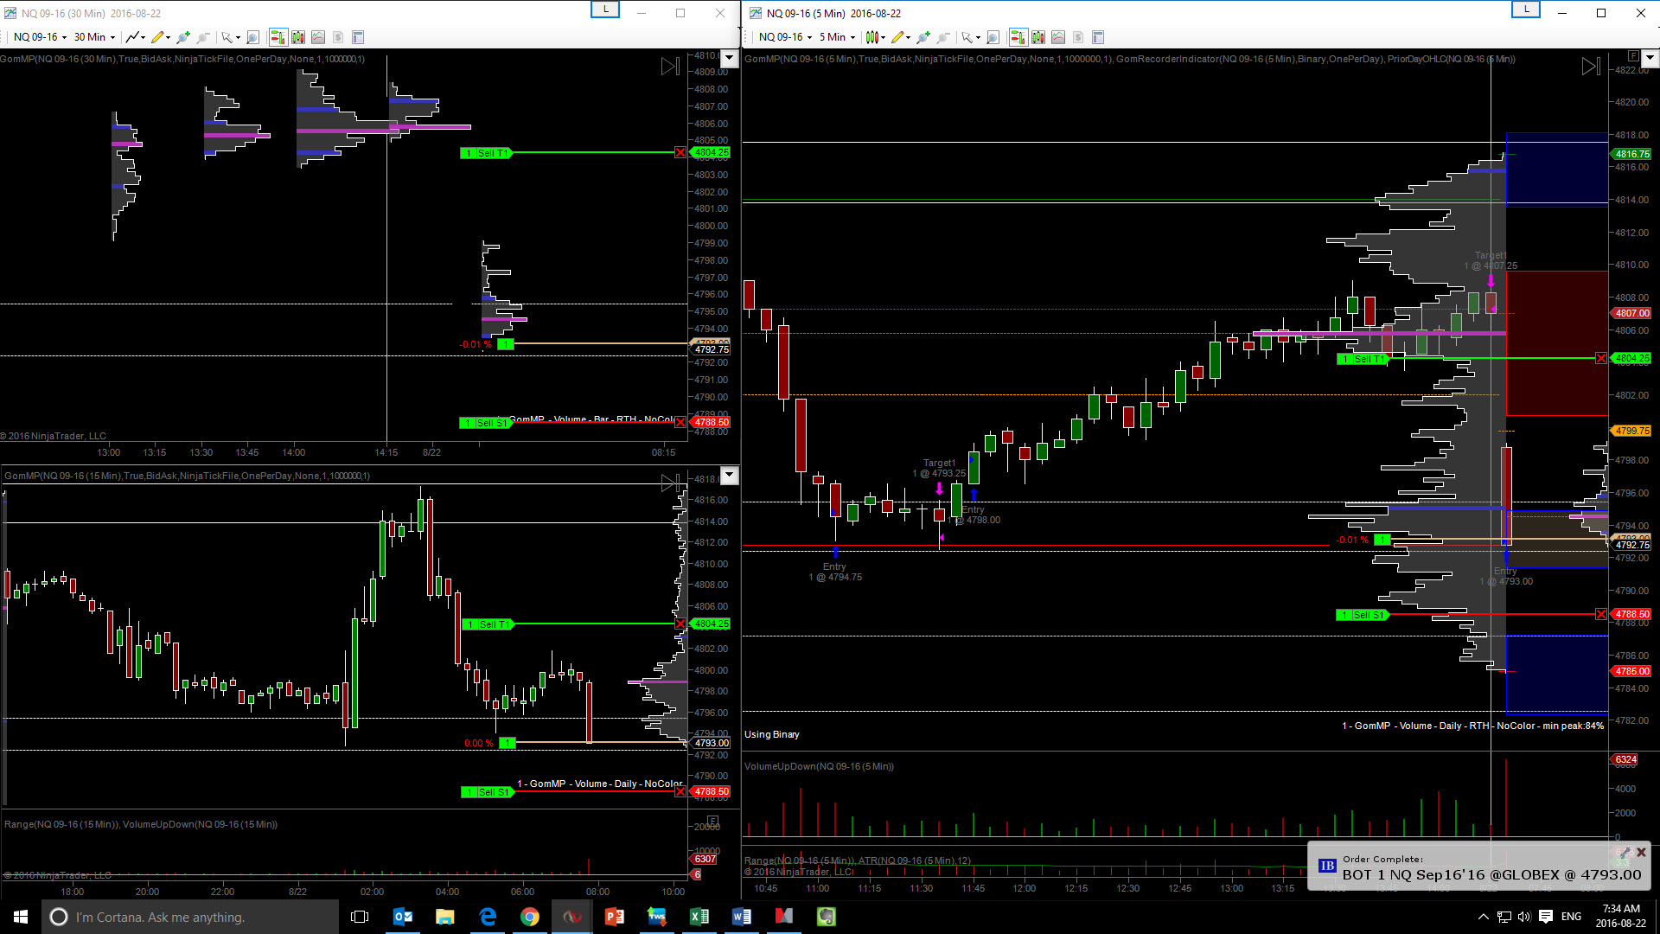Click the 4785.00 price marker on 5 Min axis
The height and width of the screenshot is (934, 1660).
click(1631, 671)
